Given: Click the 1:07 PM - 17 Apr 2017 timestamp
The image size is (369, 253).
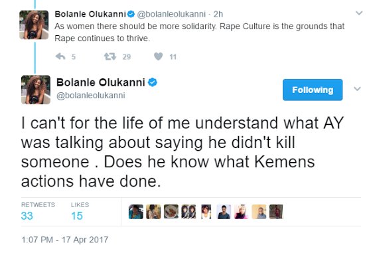Looking at the screenshot, I should [65, 240].
